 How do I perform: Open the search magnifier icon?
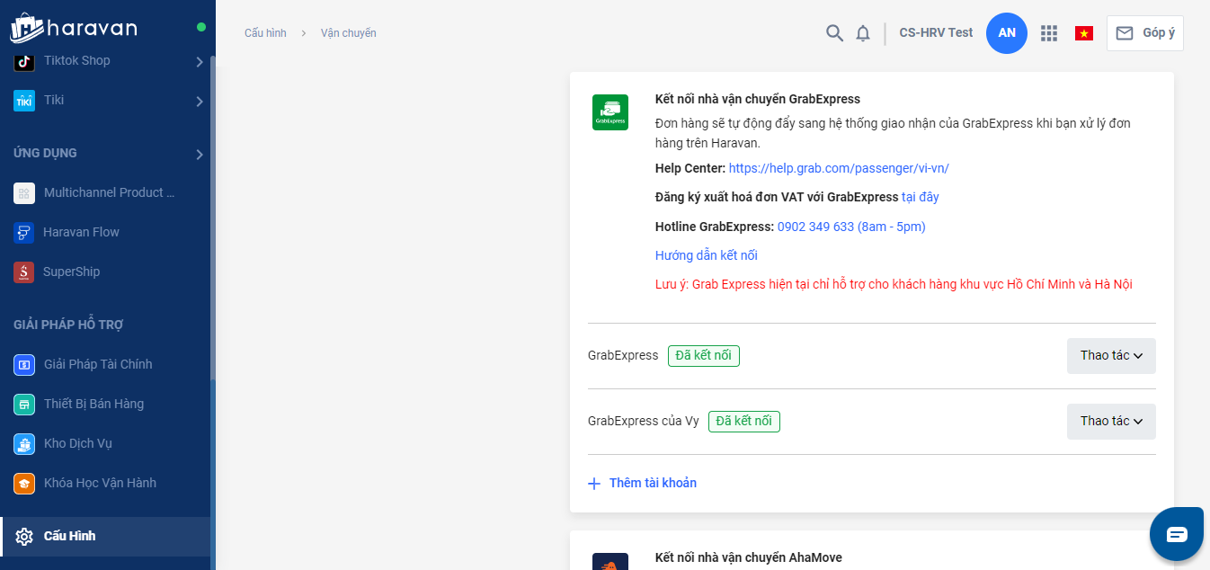(x=834, y=33)
